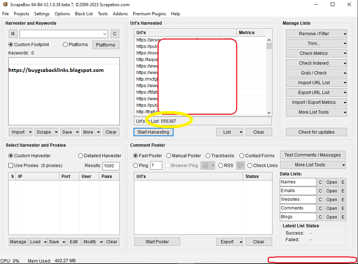
Task: Open the harvested URLs List dropdown
Action: [240, 132]
